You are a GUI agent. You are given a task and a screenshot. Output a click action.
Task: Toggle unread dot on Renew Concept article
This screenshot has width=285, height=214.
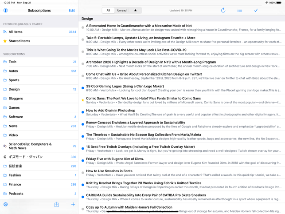83,124
